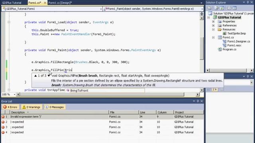Open the Properties panel object dropdown
This screenshot has width=255, height=143.
(x=251, y=83)
